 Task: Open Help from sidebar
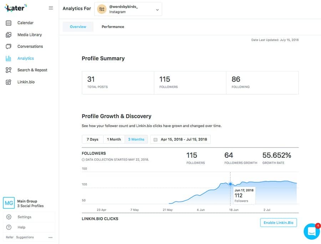(x=21, y=227)
